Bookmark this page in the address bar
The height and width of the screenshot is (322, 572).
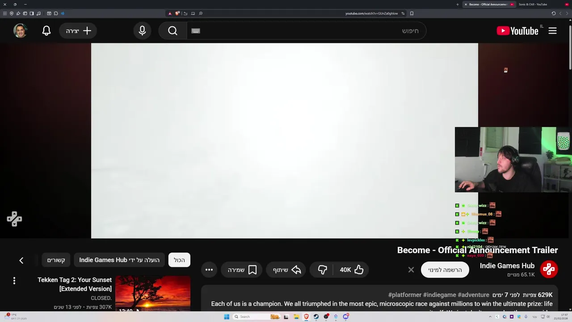[412, 13]
